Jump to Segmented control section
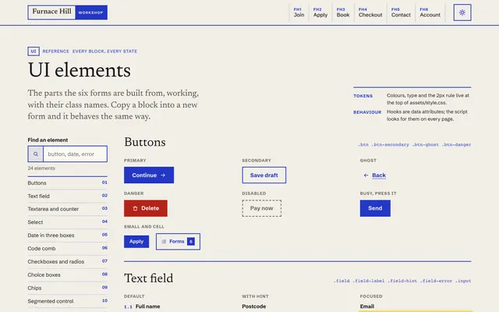Screen dimensions: 499x312 click(x=68, y=301)
